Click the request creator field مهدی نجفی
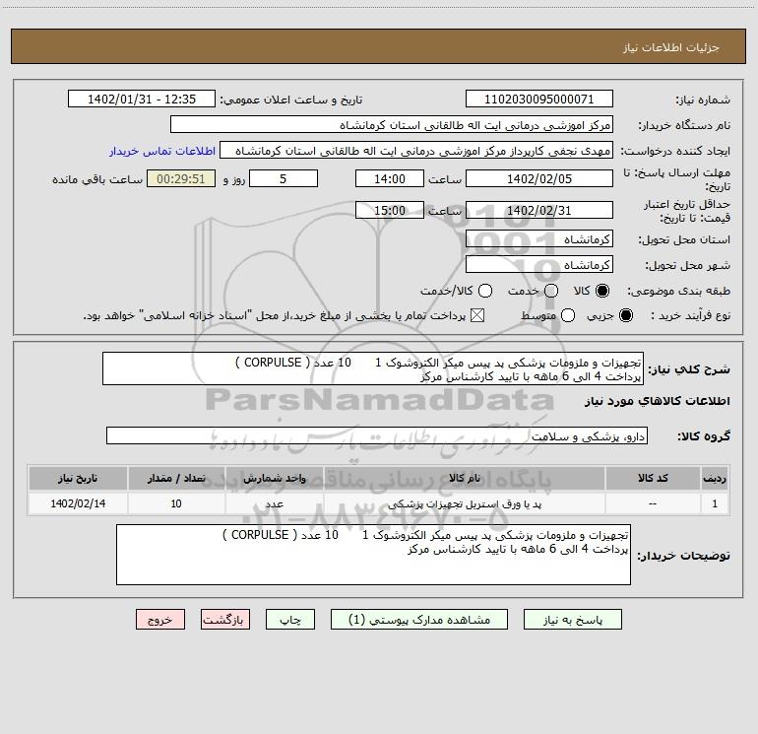The image size is (758, 734). tap(416, 150)
